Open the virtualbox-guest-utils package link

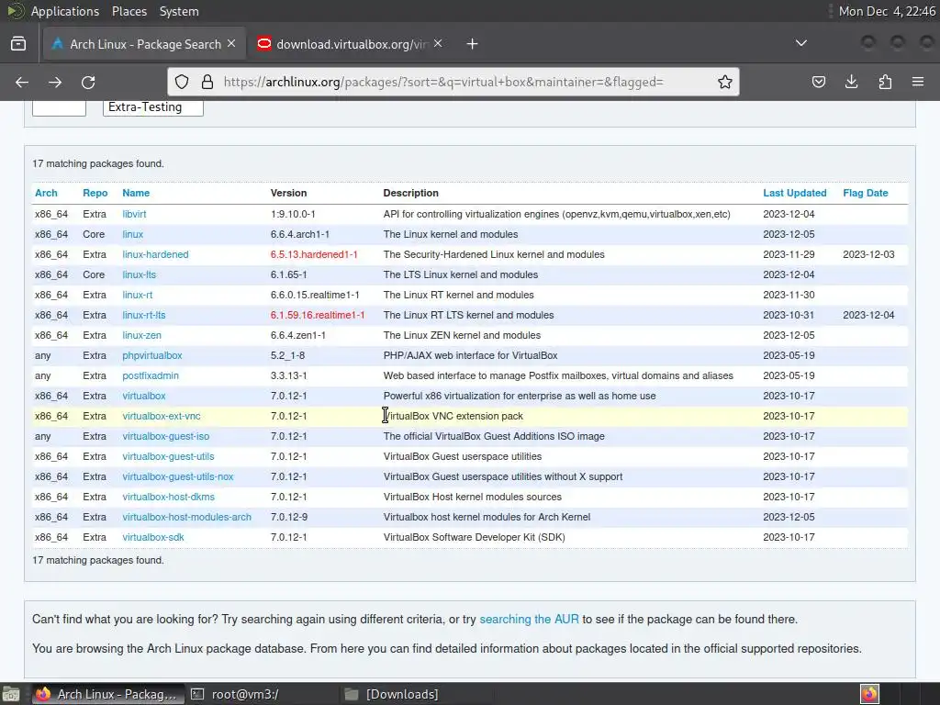pos(169,456)
